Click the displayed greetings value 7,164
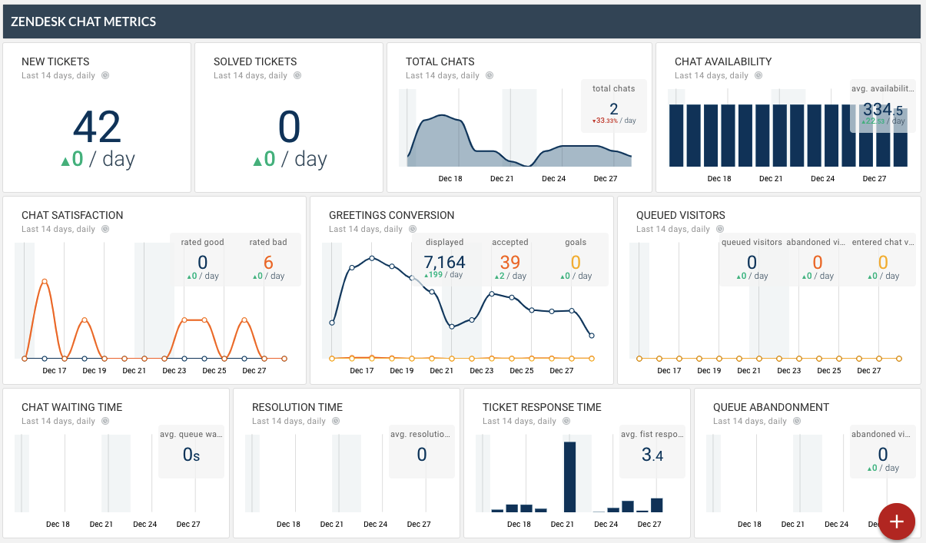This screenshot has height=543, width=926. pos(444,263)
